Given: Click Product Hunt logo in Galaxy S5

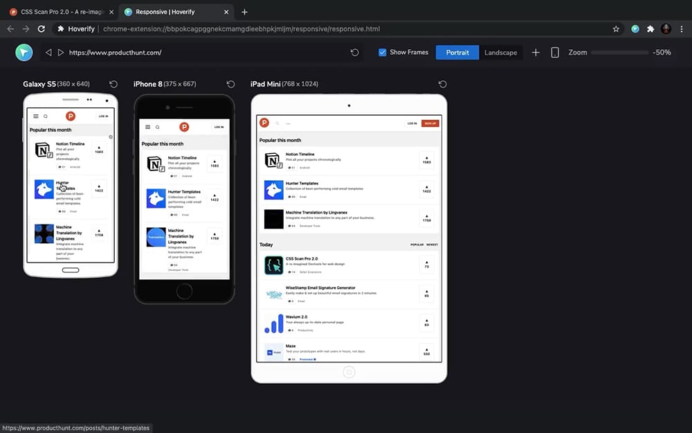Looking at the screenshot, I should pyautogui.click(x=70, y=116).
